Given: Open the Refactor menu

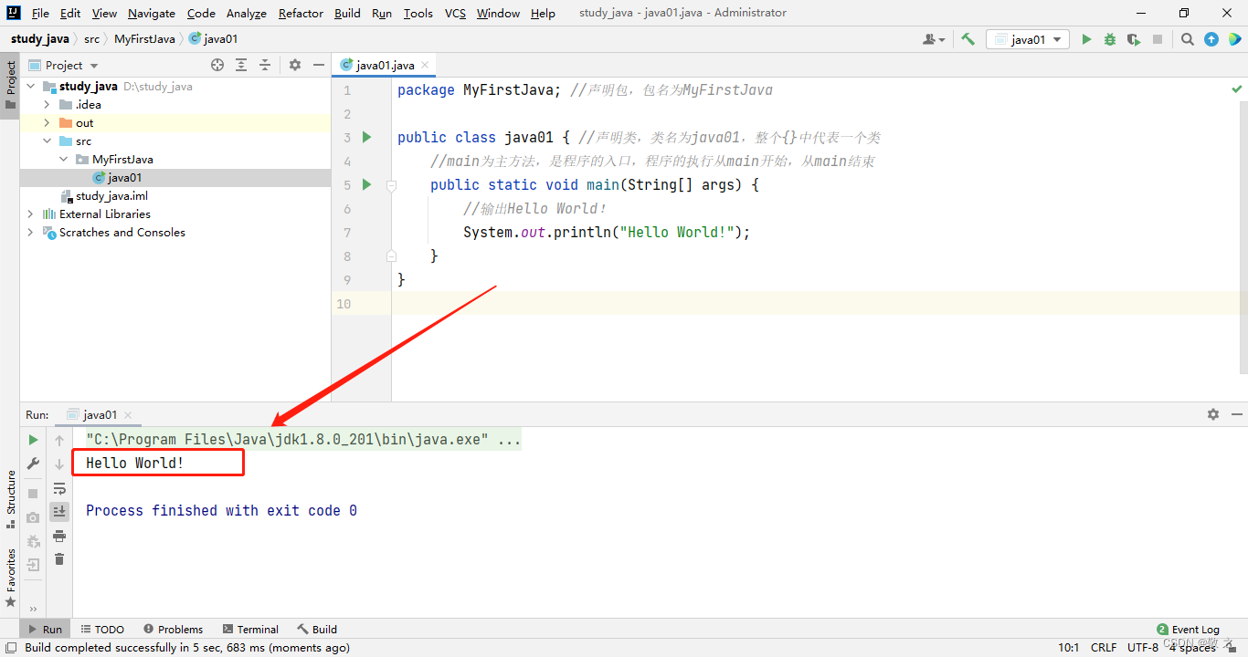Looking at the screenshot, I should (x=301, y=13).
